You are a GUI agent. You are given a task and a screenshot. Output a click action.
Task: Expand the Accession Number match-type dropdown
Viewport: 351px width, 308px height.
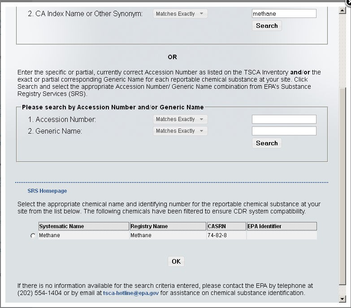click(180, 119)
